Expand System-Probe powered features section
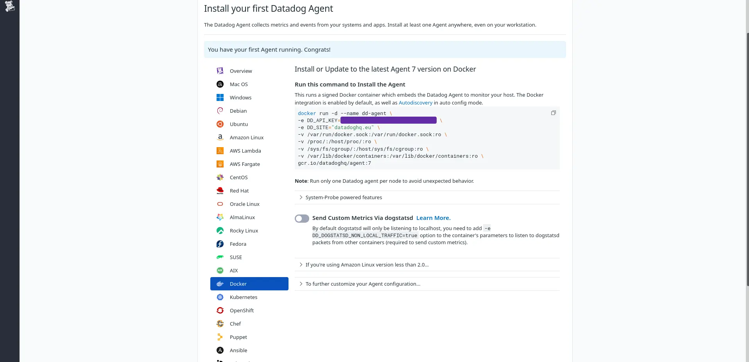 pyautogui.click(x=427, y=197)
